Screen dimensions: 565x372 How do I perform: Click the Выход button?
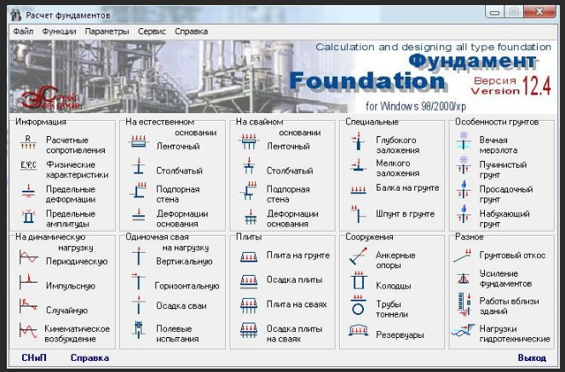532,358
